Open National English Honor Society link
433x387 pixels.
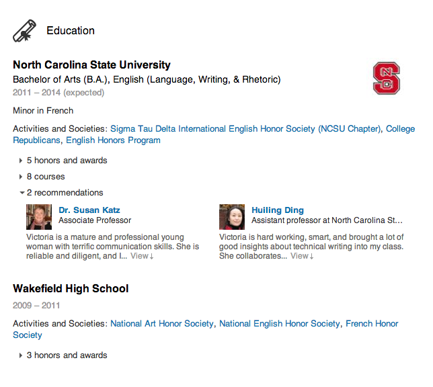[280, 324]
